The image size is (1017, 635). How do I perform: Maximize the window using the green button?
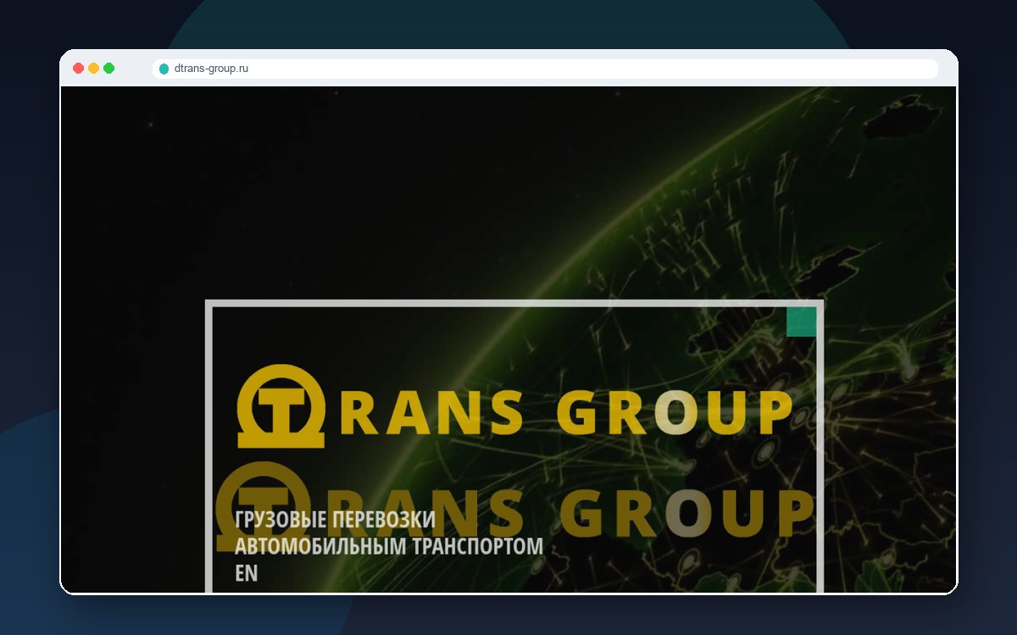(108, 69)
